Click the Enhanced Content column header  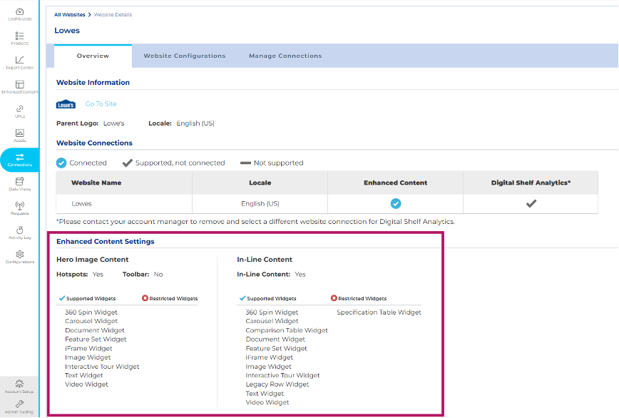[396, 183]
